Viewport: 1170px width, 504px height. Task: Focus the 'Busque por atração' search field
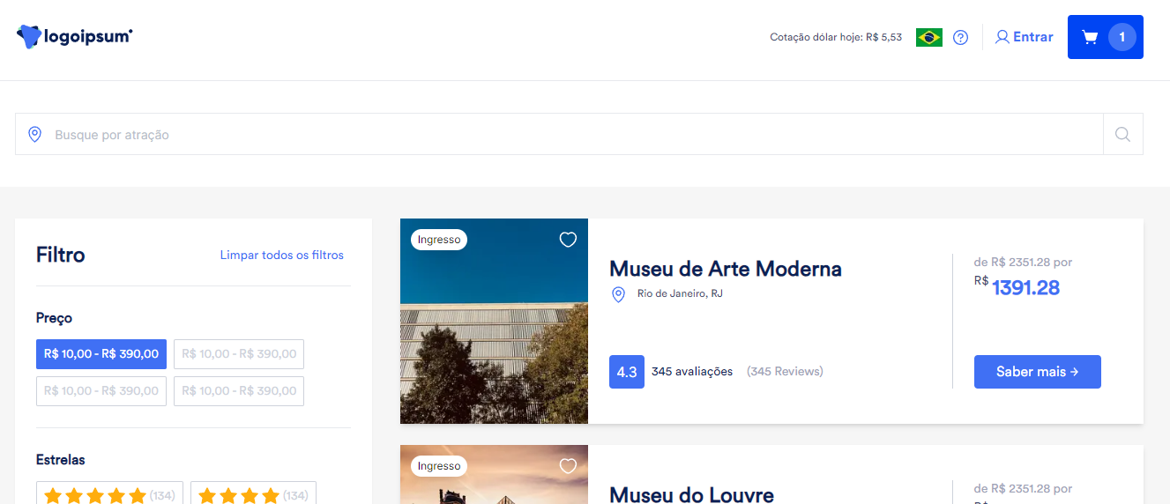559,134
